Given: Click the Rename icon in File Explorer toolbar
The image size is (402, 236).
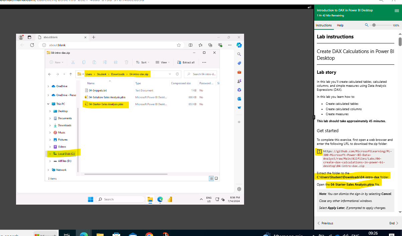Looking at the screenshot, I should [x=105, y=62].
